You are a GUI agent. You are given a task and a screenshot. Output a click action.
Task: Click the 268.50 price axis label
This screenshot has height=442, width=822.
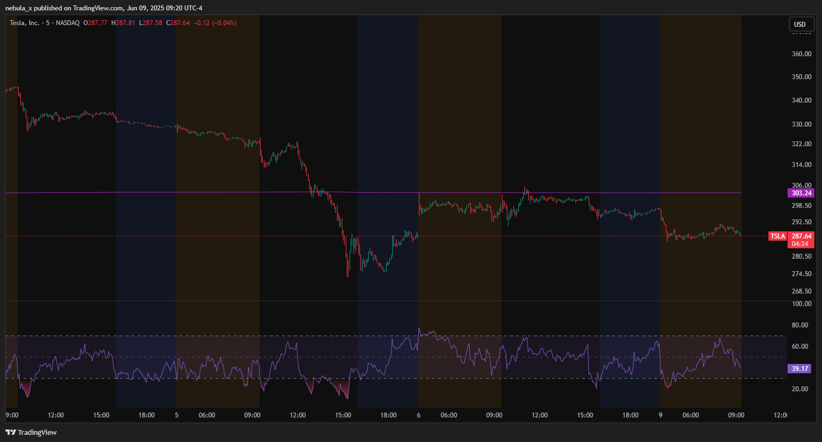pyautogui.click(x=801, y=291)
